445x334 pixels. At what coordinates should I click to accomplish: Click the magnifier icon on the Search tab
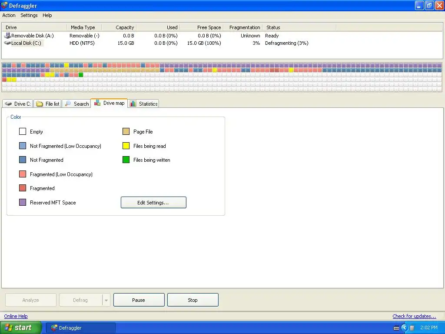(68, 104)
